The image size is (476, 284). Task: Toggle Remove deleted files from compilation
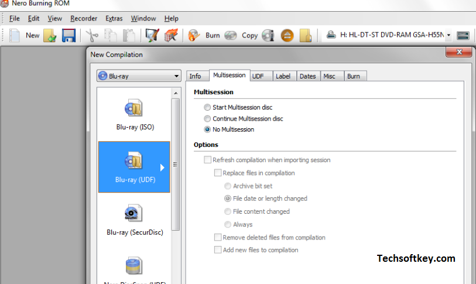click(x=218, y=237)
